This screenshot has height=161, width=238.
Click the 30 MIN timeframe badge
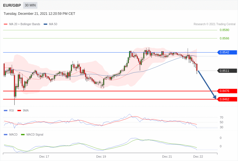(30, 5)
